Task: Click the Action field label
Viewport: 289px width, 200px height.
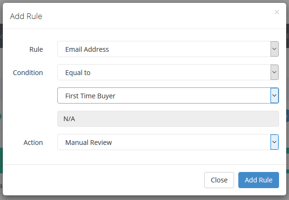Action: pyautogui.click(x=33, y=143)
